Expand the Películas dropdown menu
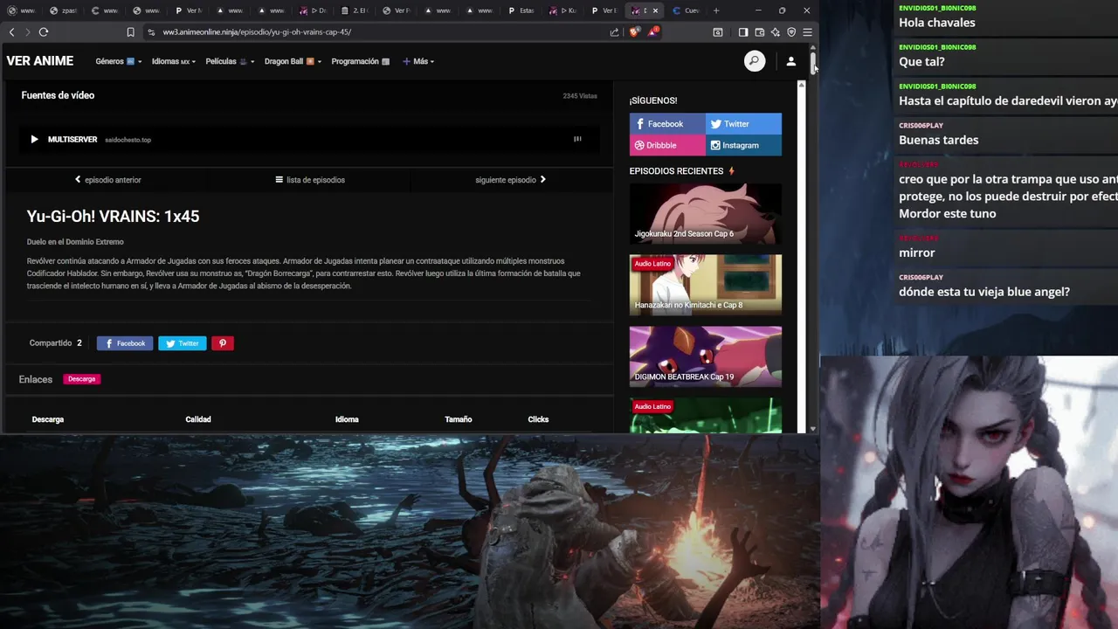Screen dimensions: 1118x629 click(230, 61)
